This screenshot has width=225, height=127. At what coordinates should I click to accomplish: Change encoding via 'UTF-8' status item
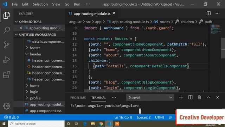(x=160, y=117)
